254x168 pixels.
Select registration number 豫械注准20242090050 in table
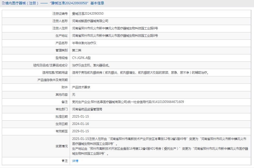coord(88,14)
